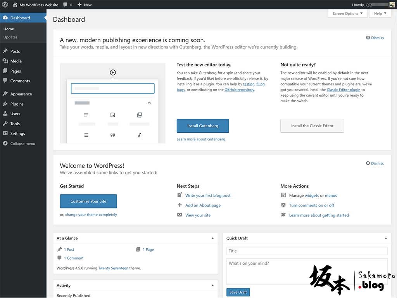Open the GitHub repository link

(240, 90)
